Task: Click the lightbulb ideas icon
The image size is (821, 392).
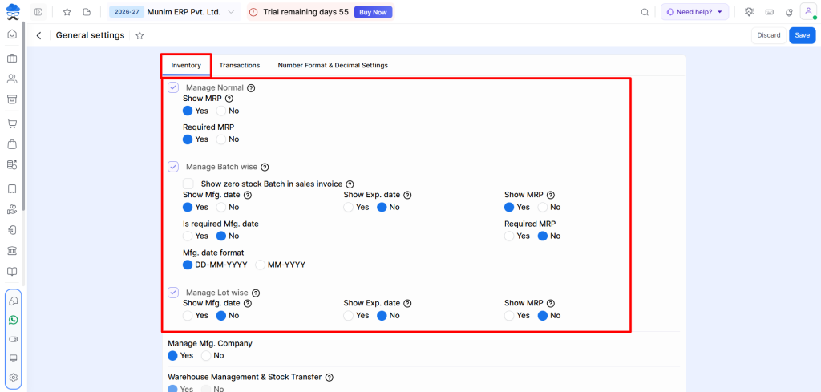Action: pyautogui.click(x=750, y=11)
